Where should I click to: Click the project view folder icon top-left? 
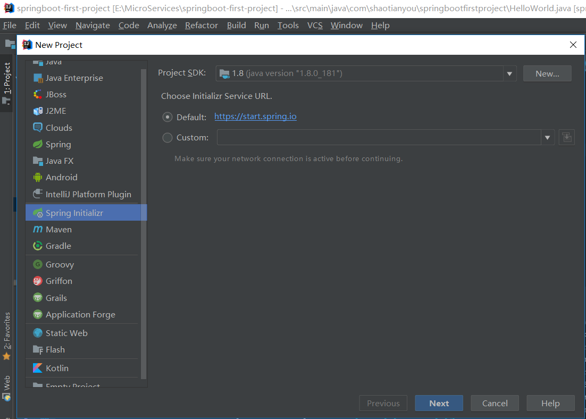click(x=10, y=44)
